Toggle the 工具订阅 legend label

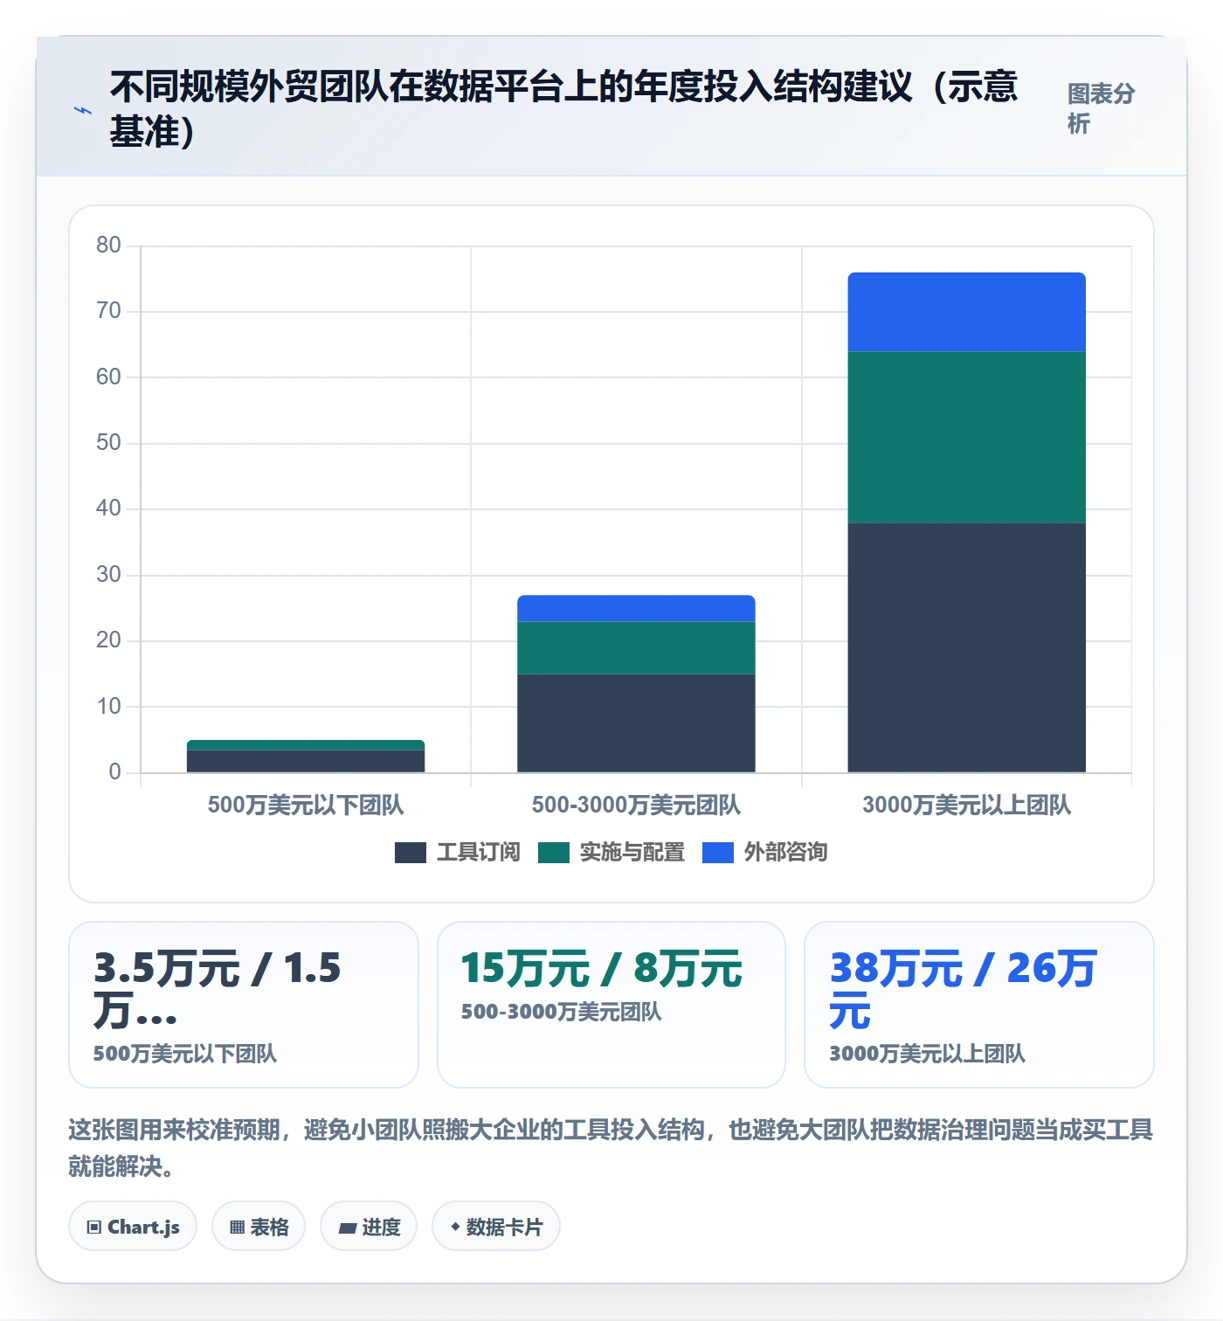478,852
